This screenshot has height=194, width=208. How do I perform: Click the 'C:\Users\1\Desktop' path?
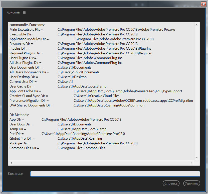[72, 77]
